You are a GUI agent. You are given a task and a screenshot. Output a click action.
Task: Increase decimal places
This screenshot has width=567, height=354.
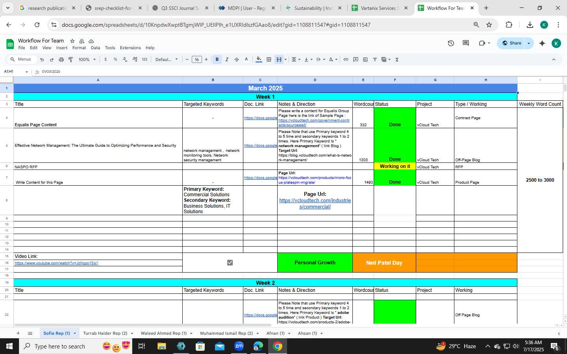[x=135, y=59]
